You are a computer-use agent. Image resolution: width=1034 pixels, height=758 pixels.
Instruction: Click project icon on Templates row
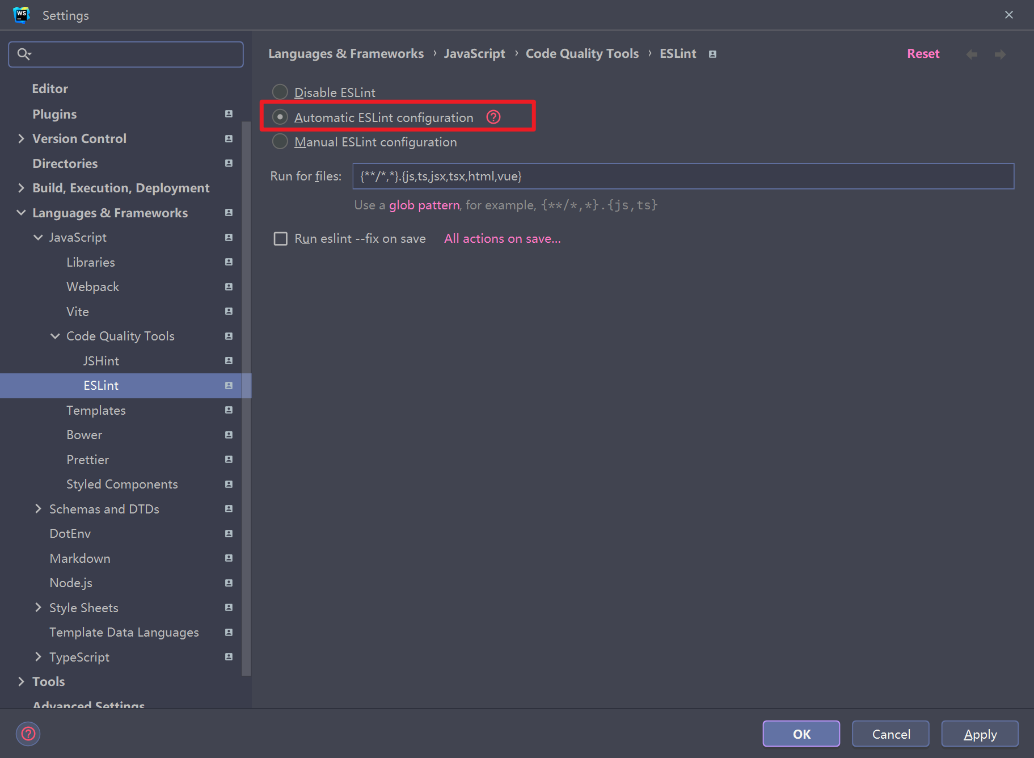pyautogui.click(x=229, y=410)
